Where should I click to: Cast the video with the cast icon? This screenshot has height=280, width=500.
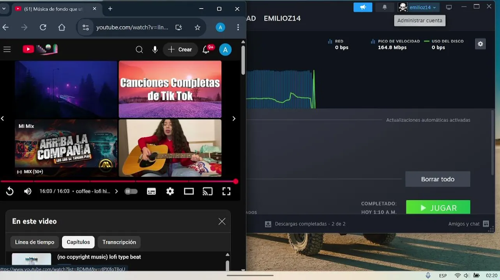coord(208,191)
